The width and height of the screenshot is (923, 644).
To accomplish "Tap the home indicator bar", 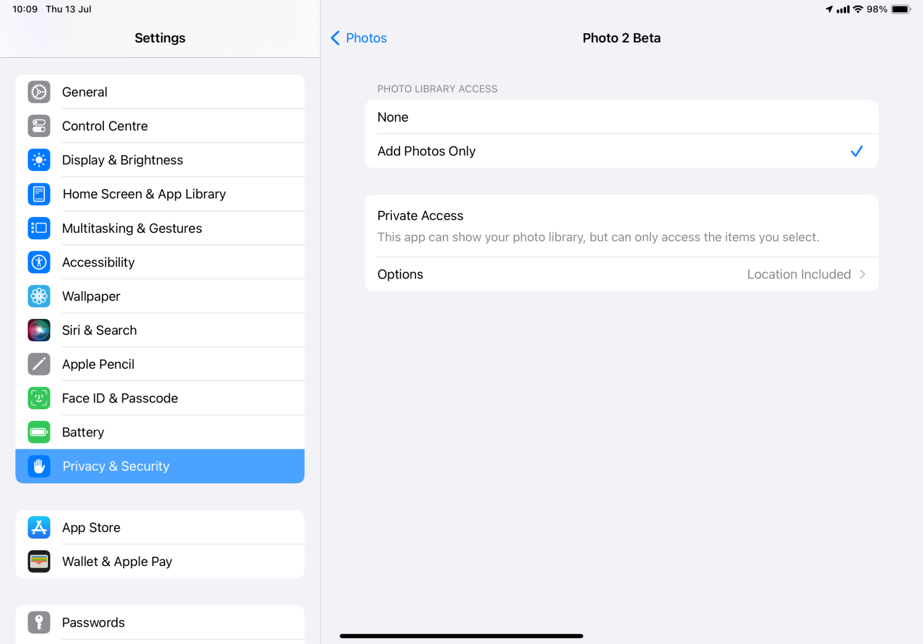I will click(x=461, y=636).
